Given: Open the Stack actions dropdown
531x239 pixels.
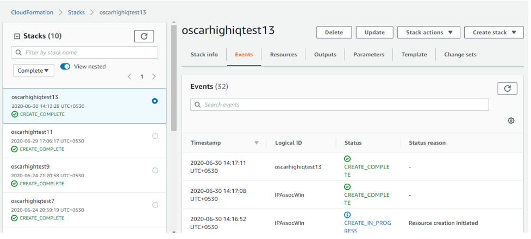Looking at the screenshot, I should pos(428,33).
